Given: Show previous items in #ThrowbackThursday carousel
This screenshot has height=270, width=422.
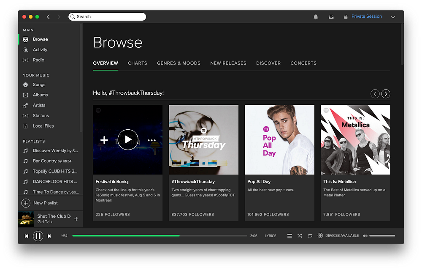Looking at the screenshot, I should pyautogui.click(x=375, y=94).
